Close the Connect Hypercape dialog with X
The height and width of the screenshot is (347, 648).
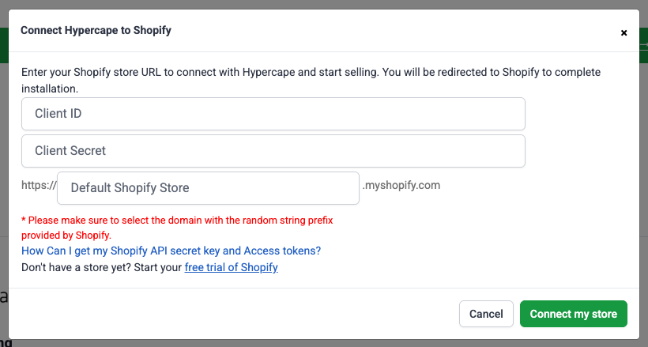tap(624, 33)
